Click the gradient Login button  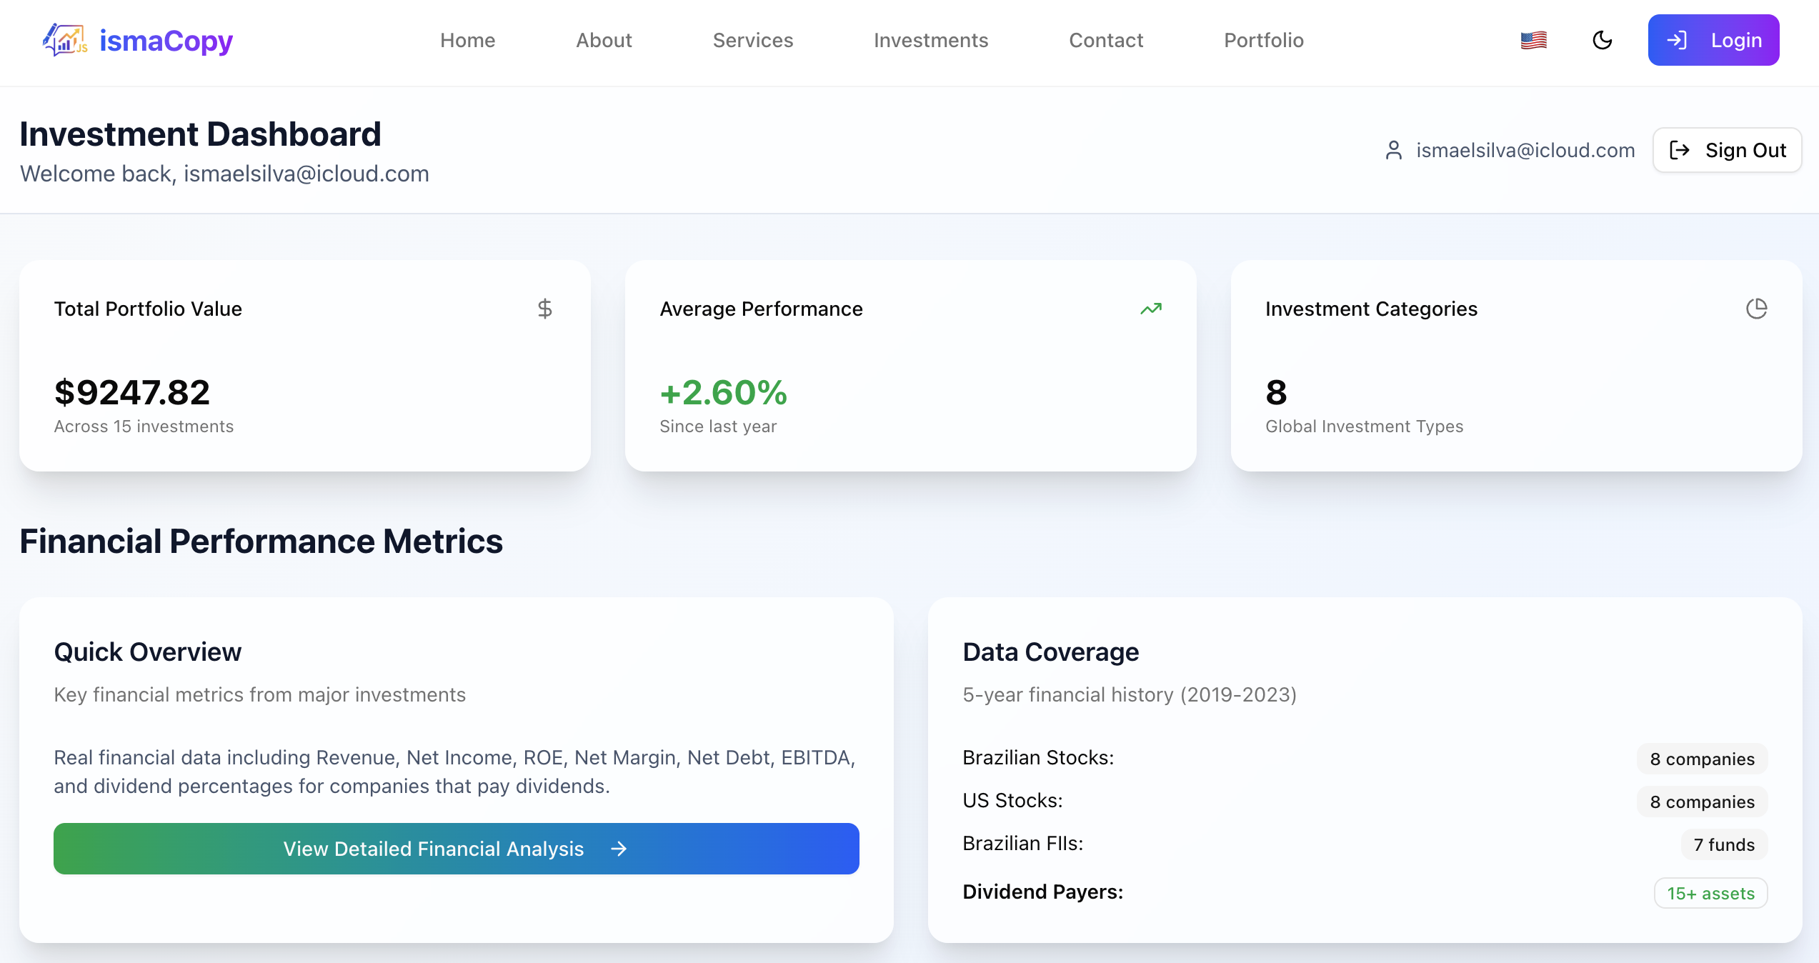1713,40
